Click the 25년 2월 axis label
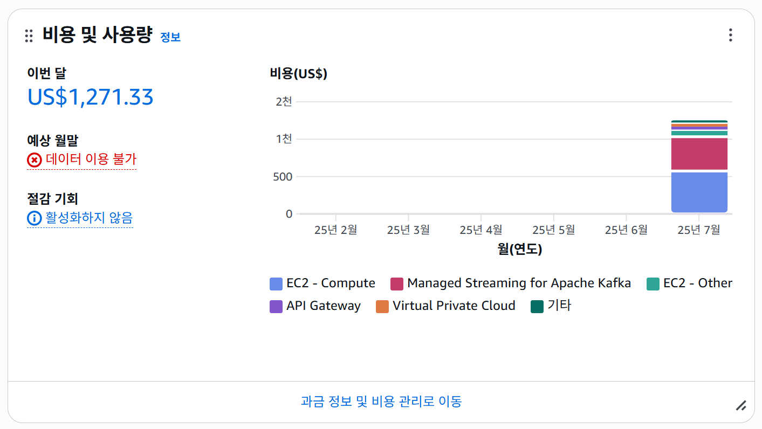The width and height of the screenshot is (762, 429). tap(335, 230)
